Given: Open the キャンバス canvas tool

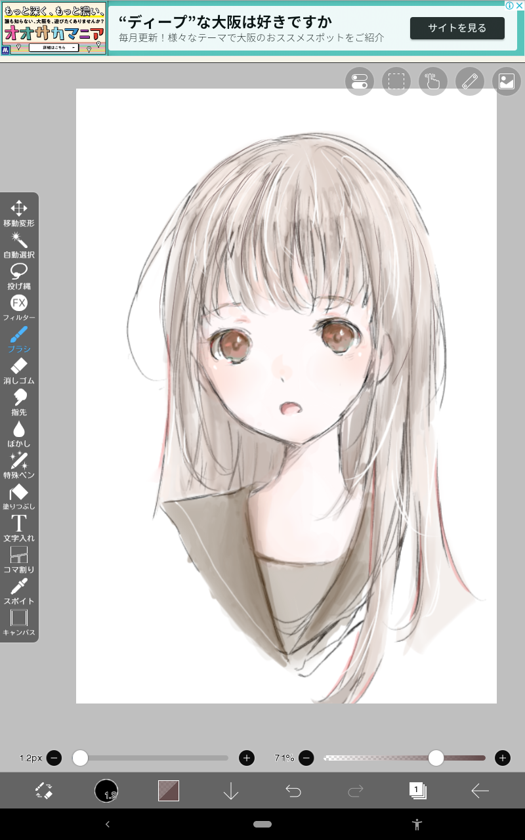Looking at the screenshot, I should point(19,623).
